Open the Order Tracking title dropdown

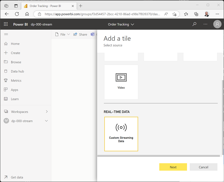pos(121,24)
